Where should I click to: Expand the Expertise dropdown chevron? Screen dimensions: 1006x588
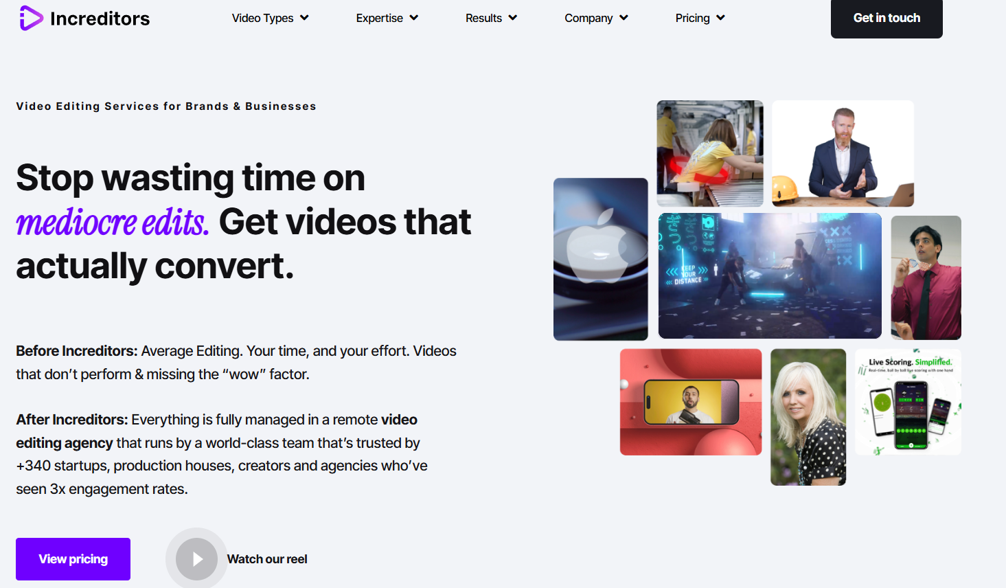(413, 18)
